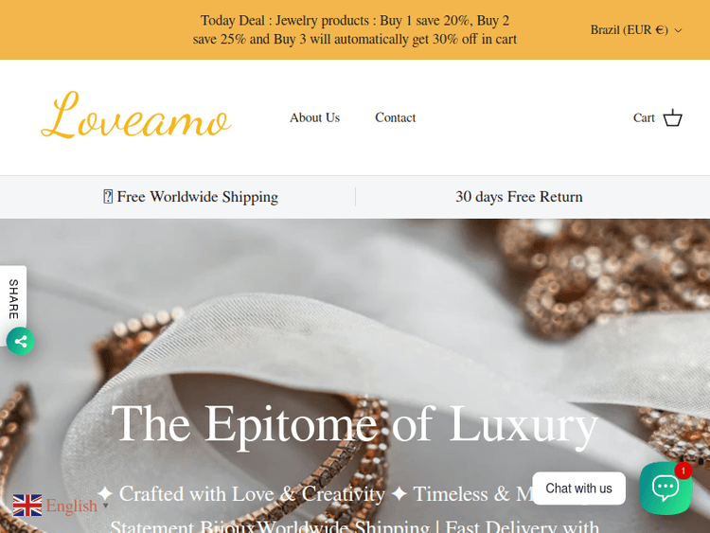Viewport: 710px width, 533px height.
Task: Click the green share circle icon
Action: pyautogui.click(x=21, y=341)
